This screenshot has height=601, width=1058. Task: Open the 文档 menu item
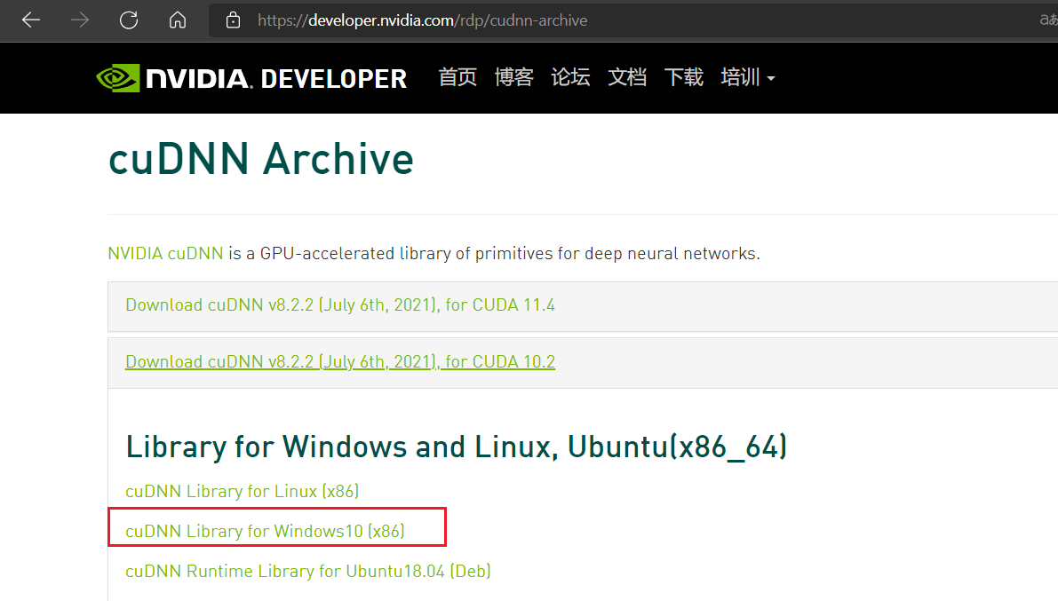(x=627, y=77)
